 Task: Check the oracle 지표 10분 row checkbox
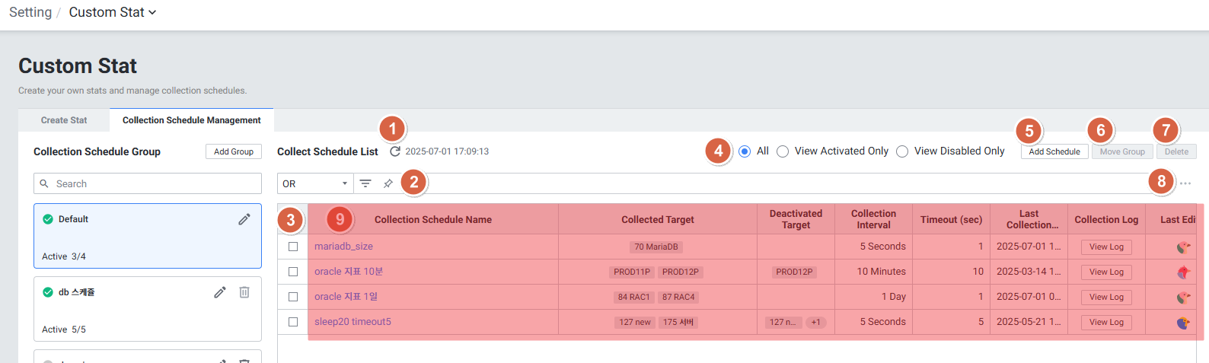click(x=293, y=272)
